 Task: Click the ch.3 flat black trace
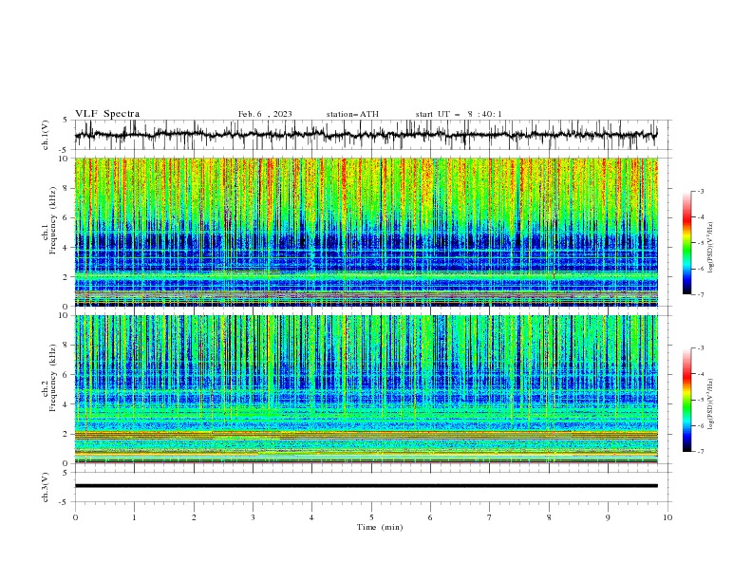[x=367, y=486]
